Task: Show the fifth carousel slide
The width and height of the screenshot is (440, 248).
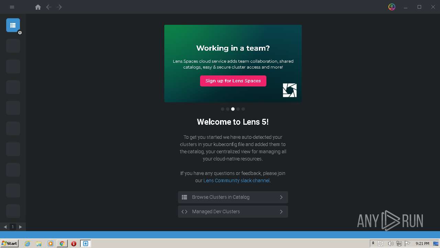Action: (243, 109)
